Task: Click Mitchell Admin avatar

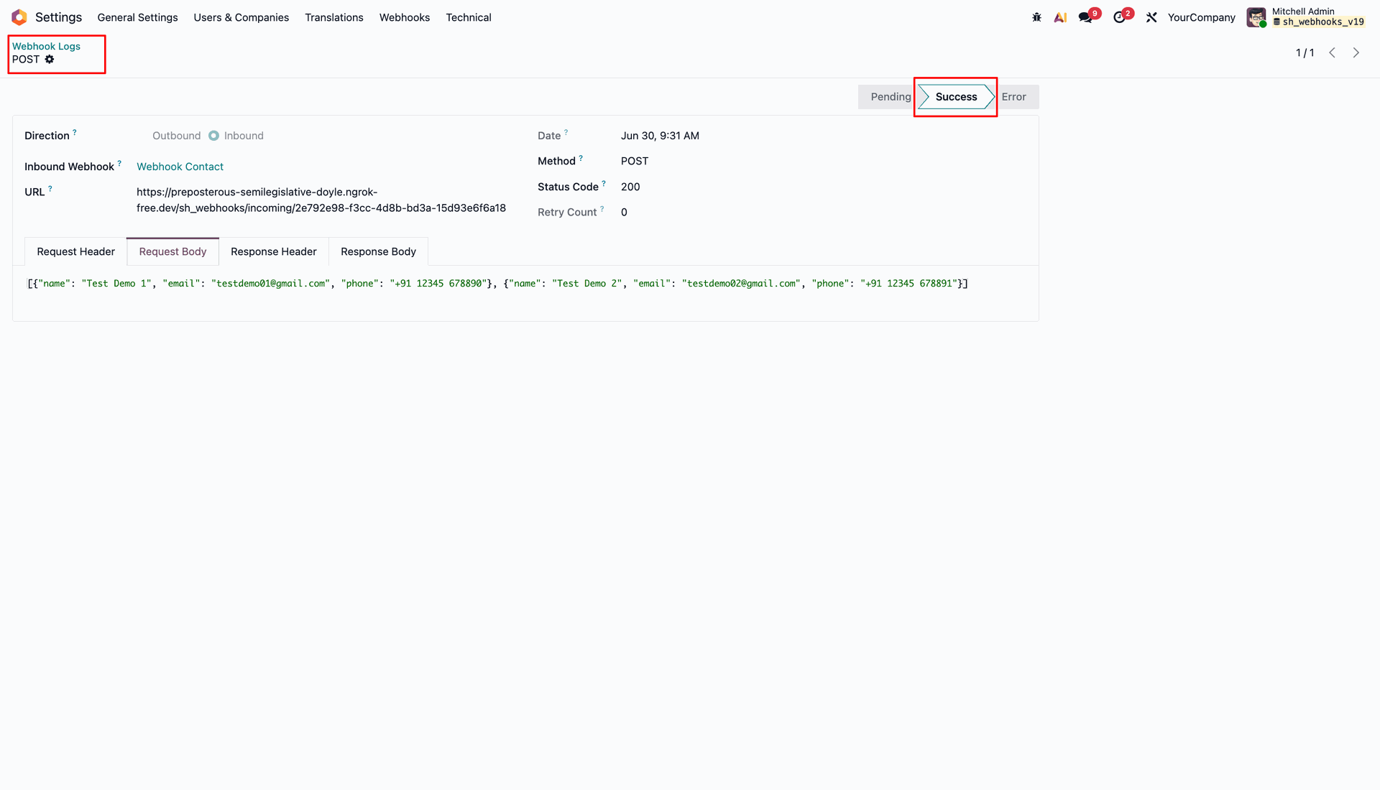Action: point(1256,17)
